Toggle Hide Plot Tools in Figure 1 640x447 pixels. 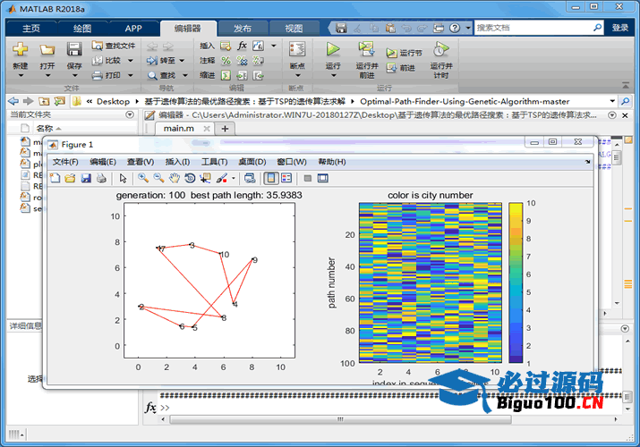click(x=308, y=178)
